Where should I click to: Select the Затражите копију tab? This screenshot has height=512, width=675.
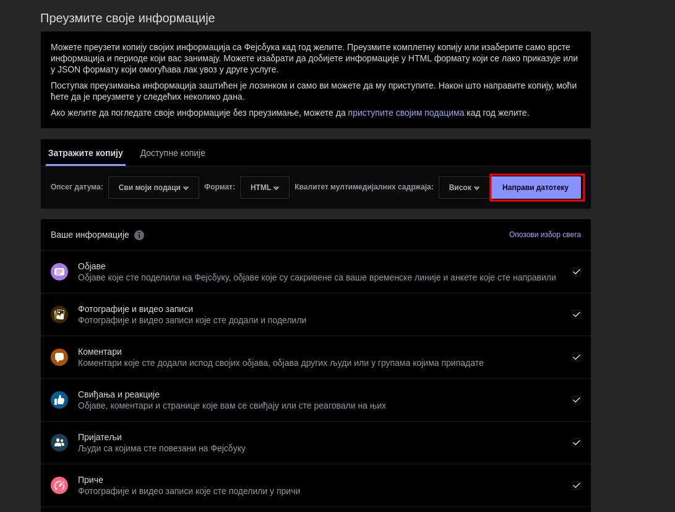click(85, 153)
